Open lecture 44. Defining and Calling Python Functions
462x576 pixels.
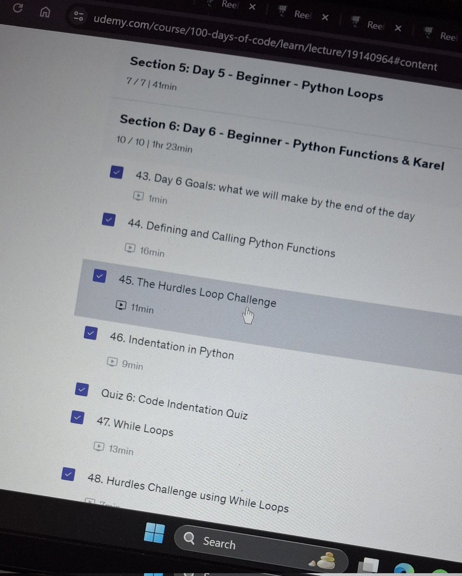tap(231, 237)
